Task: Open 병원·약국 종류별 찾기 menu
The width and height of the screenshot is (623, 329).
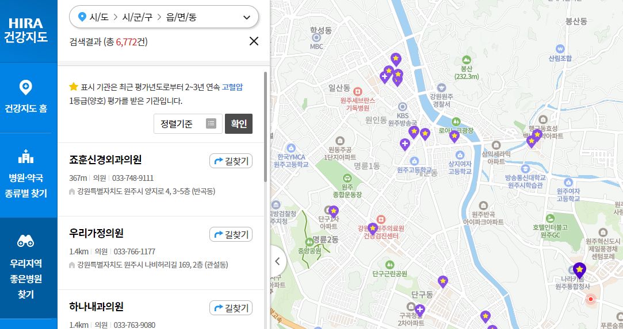Action: click(x=26, y=175)
